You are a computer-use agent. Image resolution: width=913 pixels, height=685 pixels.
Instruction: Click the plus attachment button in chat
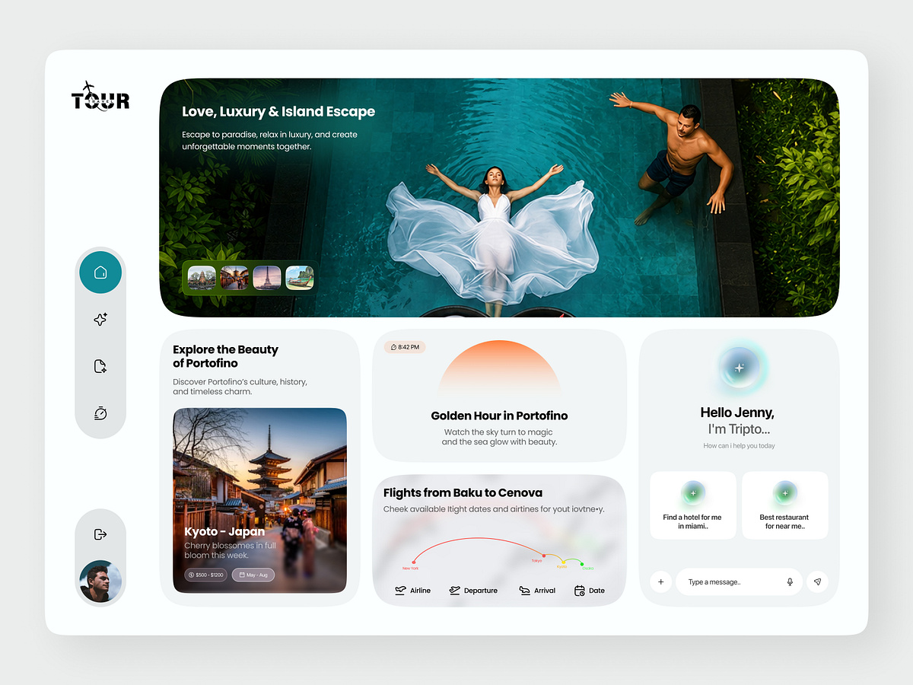pyautogui.click(x=660, y=582)
